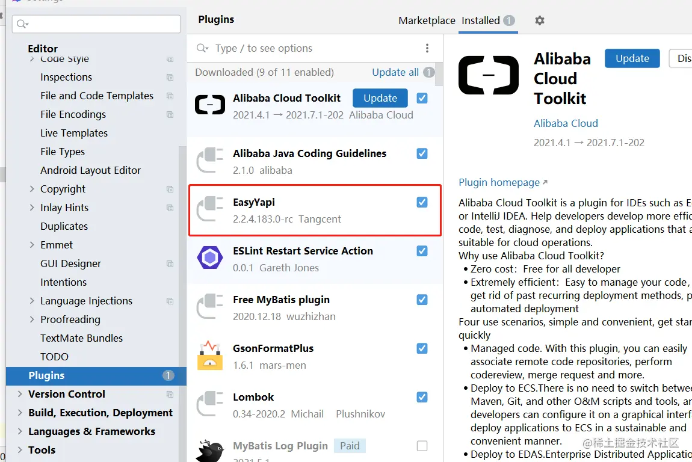Update Alibaba Cloud Toolkit from the list
Screen dimensions: 692x462
coord(380,98)
